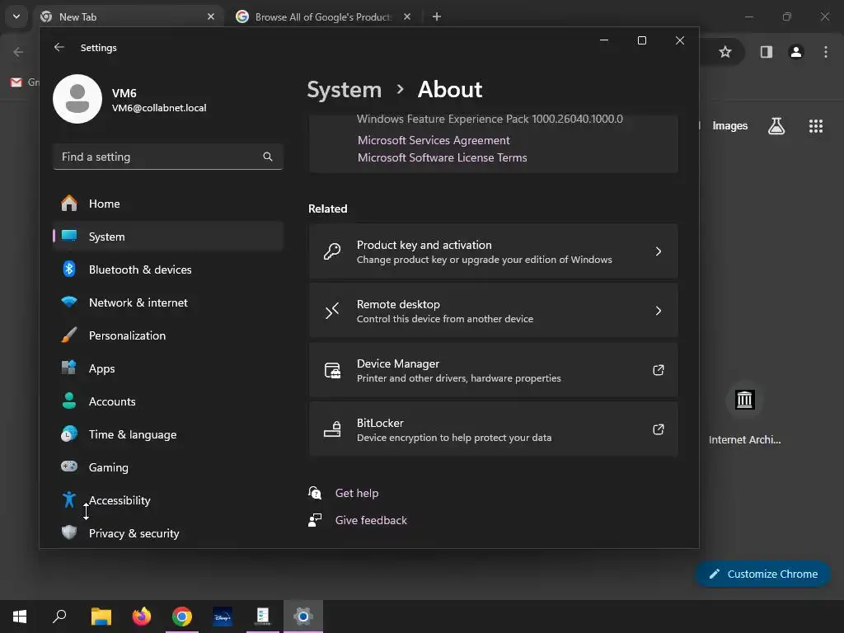Screen dimensions: 844x633
Task: Open Google Labs flask icon
Action: coord(776,126)
